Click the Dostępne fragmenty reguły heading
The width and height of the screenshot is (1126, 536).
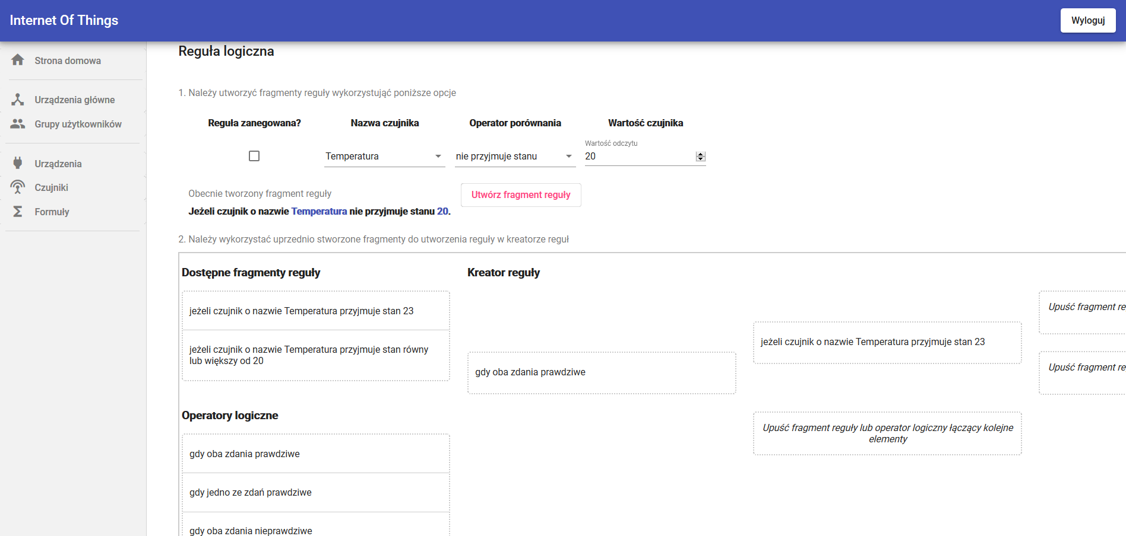pos(251,273)
